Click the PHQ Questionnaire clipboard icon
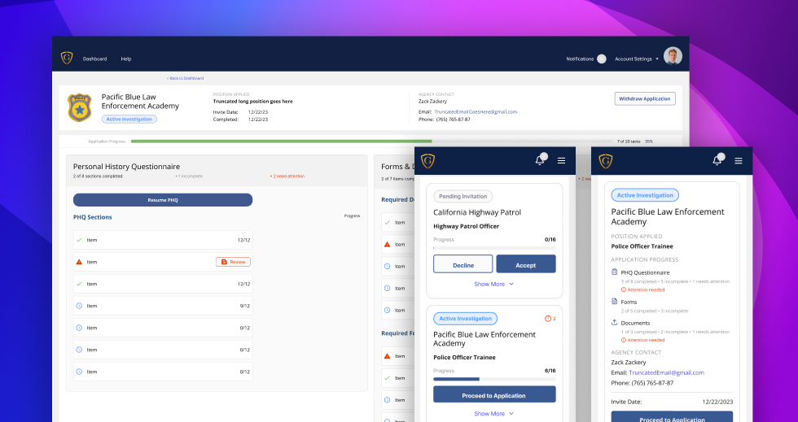 click(614, 272)
